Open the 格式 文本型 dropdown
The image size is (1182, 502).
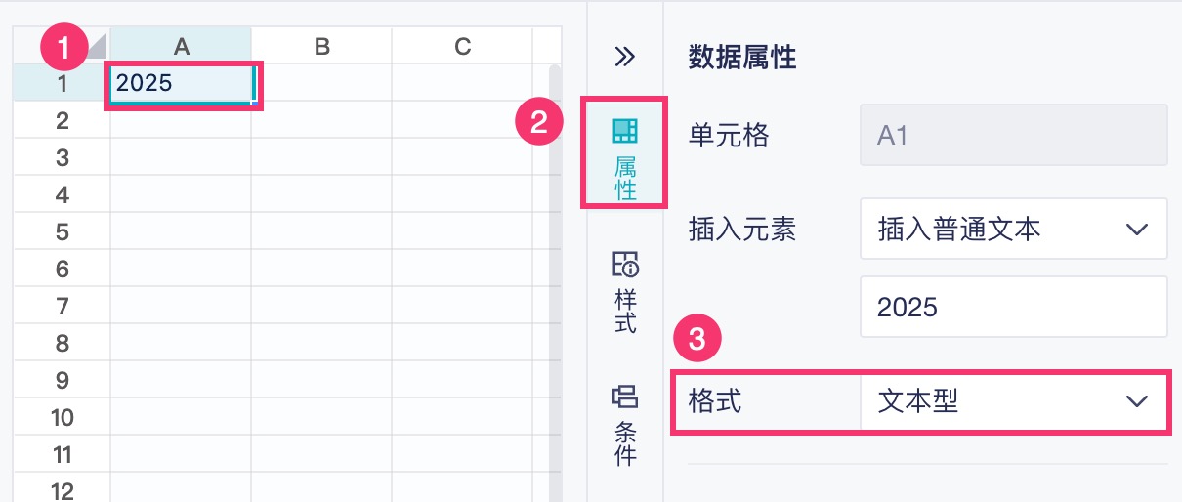point(1013,401)
